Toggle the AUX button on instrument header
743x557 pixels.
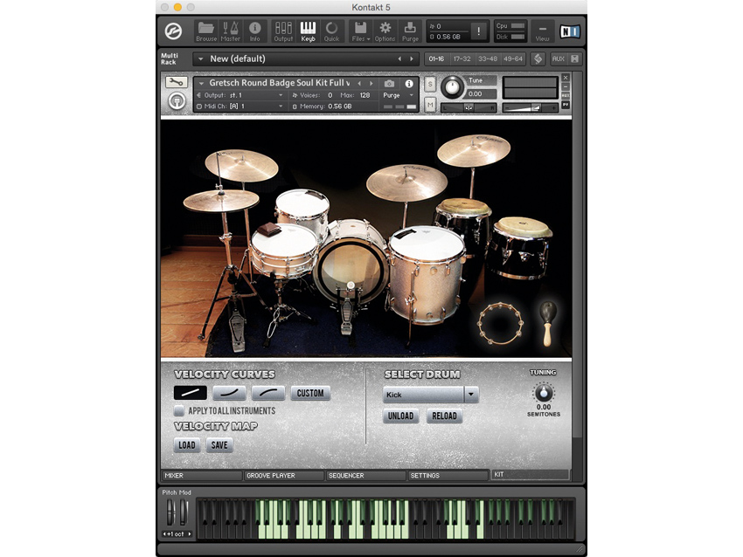click(x=566, y=95)
